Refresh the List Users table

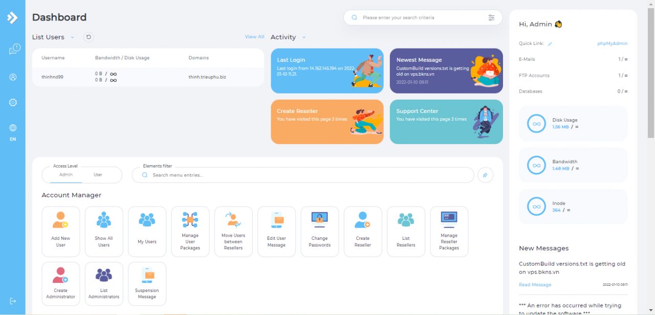coord(89,37)
